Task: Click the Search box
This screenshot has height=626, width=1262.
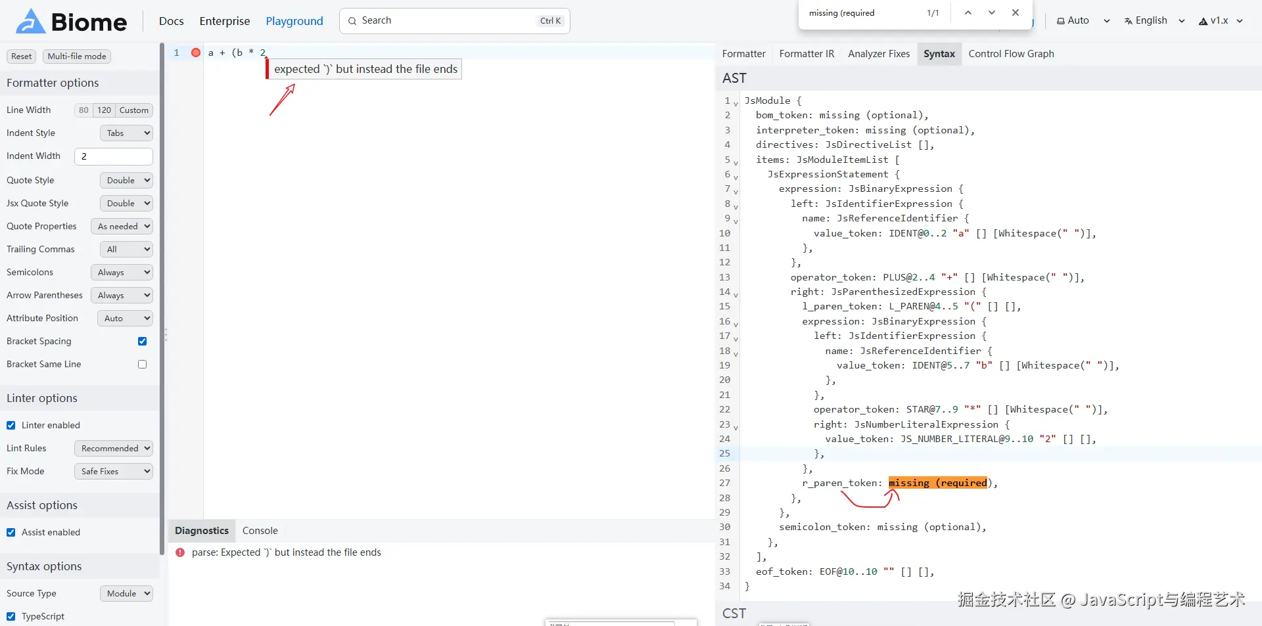Action: (x=455, y=21)
